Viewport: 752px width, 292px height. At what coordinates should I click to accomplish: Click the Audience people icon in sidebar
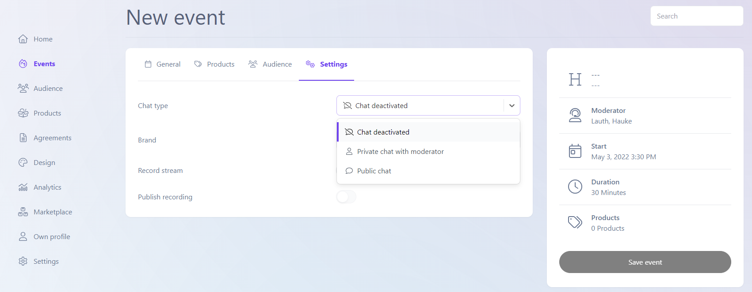coord(23,88)
